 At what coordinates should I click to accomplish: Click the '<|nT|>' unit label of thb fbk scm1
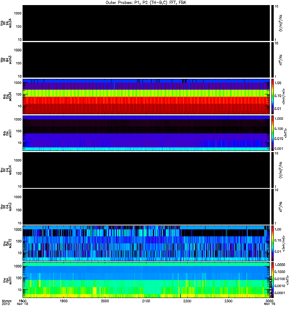pyautogui.click(x=286, y=133)
